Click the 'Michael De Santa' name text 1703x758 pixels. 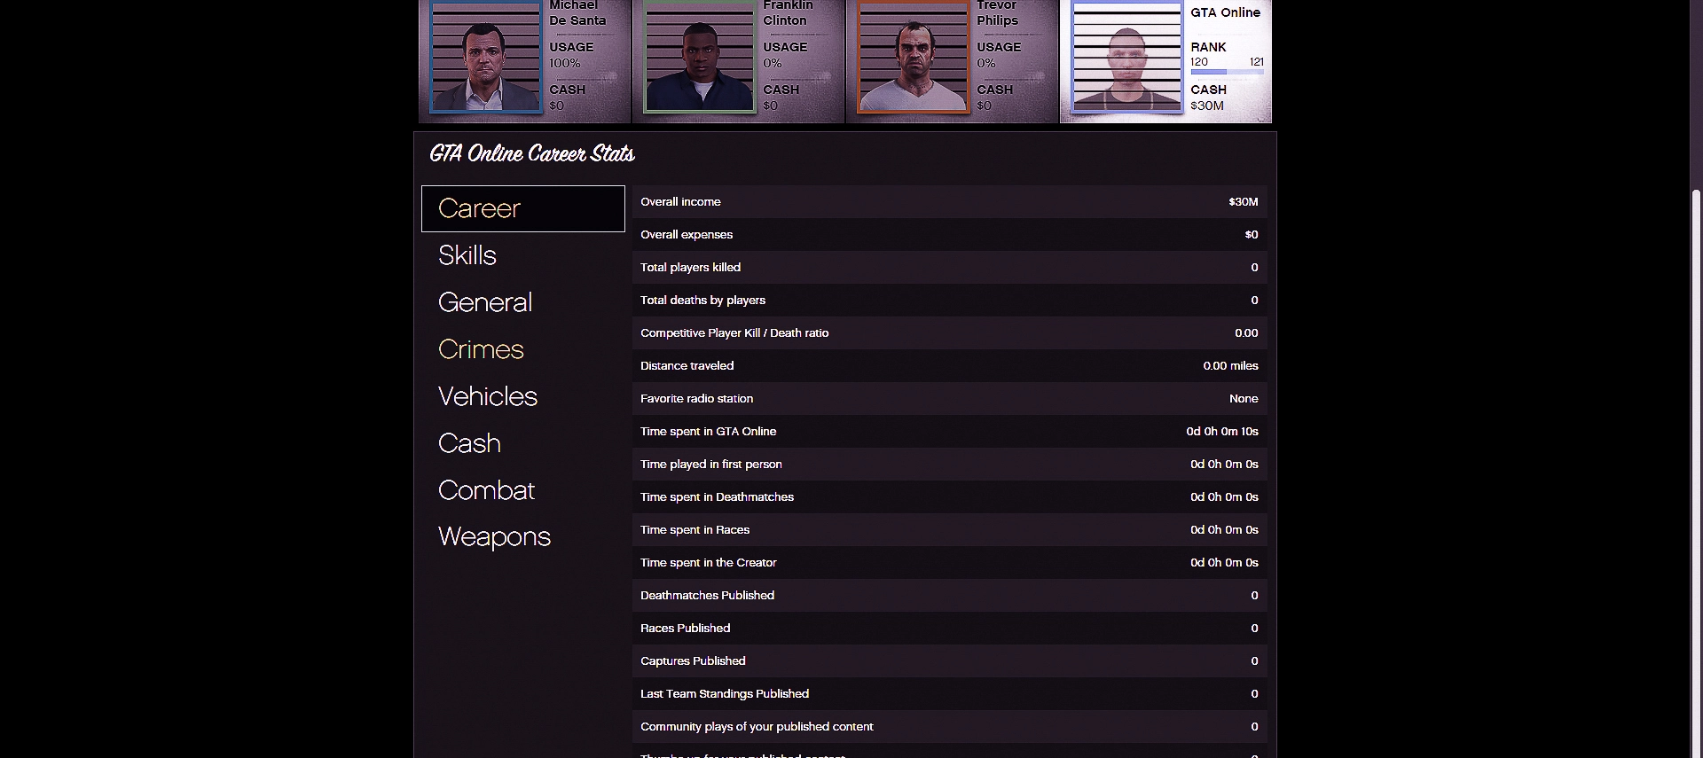[x=577, y=12]
